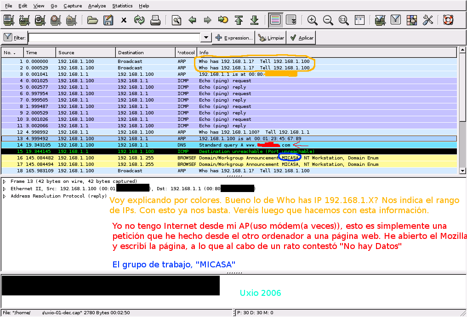Go forward in packet history arrow
The height and width of the screenshot is (317, 467).
tap(208, 20)
